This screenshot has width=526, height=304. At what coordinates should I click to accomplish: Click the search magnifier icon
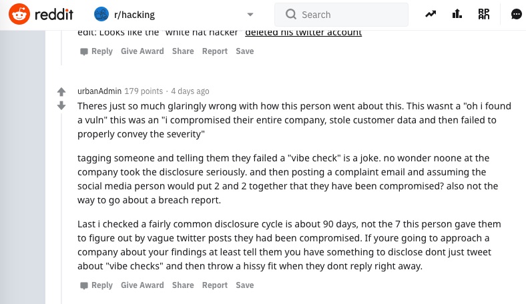[x=290, y=14]
